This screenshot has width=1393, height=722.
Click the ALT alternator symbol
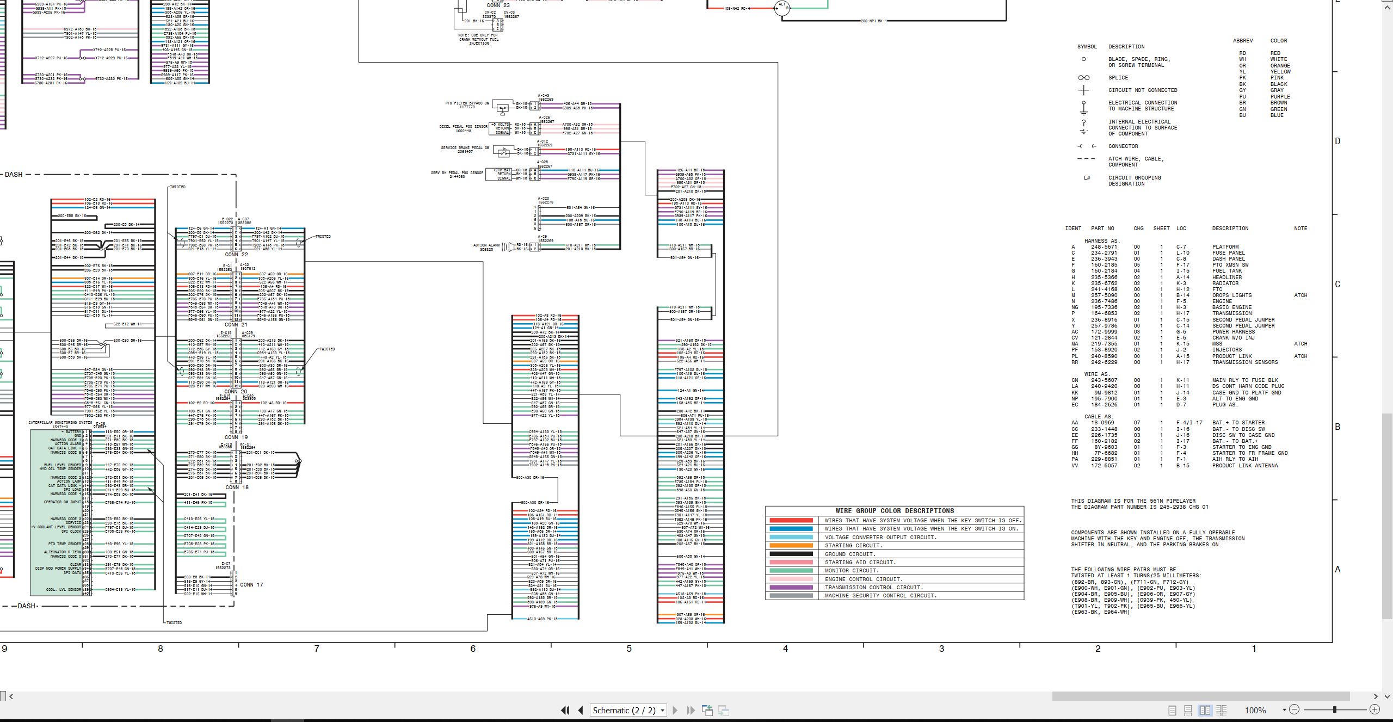coord(782,7)
